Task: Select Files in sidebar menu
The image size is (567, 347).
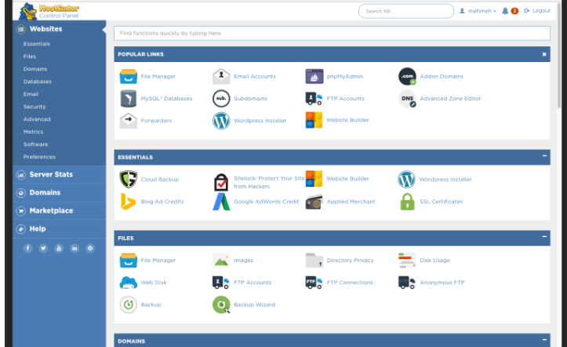Action: point(30,57)
